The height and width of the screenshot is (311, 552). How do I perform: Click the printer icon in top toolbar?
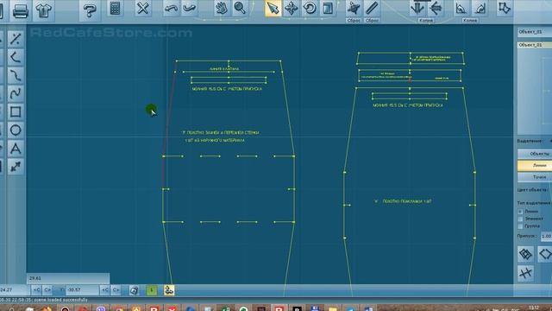[21, 10]
